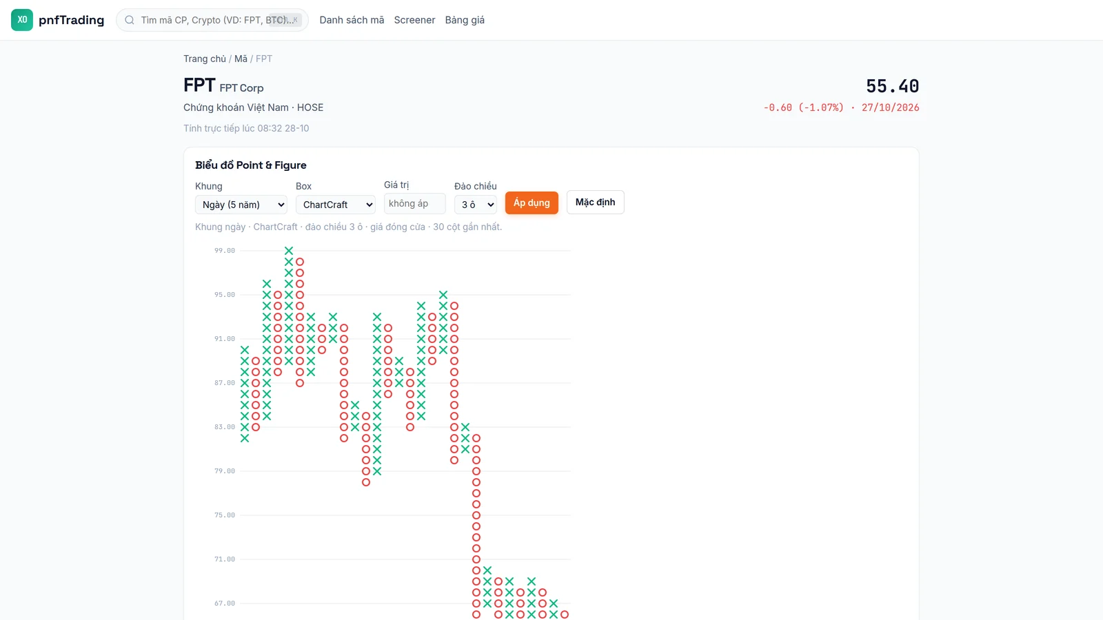The height and width of the screenshot is (620, 1103).
Task: Open the Danh sách mã menu
Action: pyautogui.click(x=352, y=20)
